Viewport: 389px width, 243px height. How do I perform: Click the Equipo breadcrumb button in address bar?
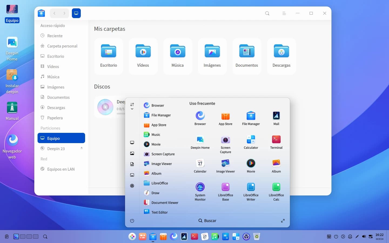pos(76,13)
